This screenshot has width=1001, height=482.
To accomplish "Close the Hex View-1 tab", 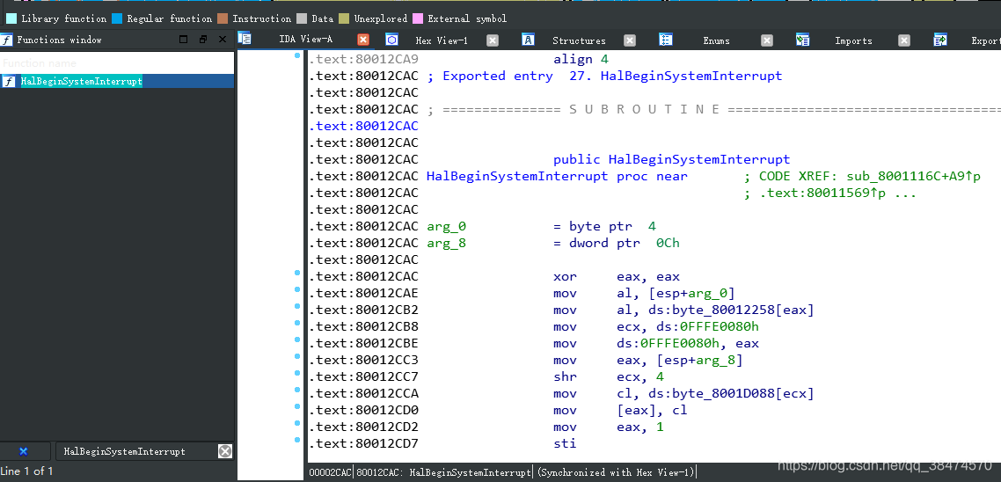I will click(x=493, y=40).
